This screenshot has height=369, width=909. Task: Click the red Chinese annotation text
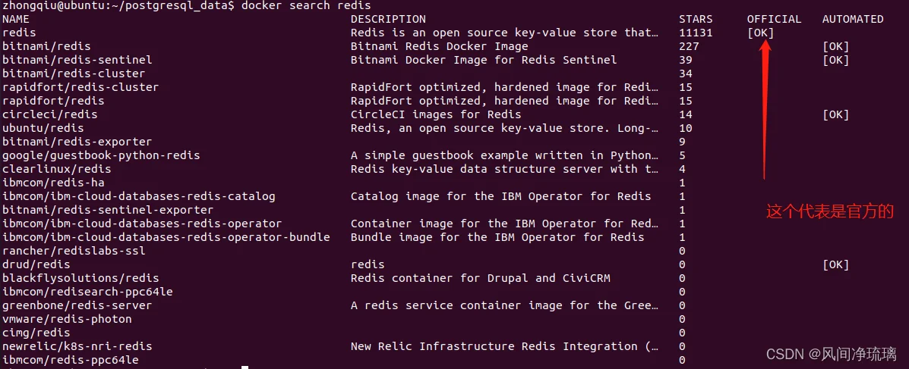tap(830, 211)
